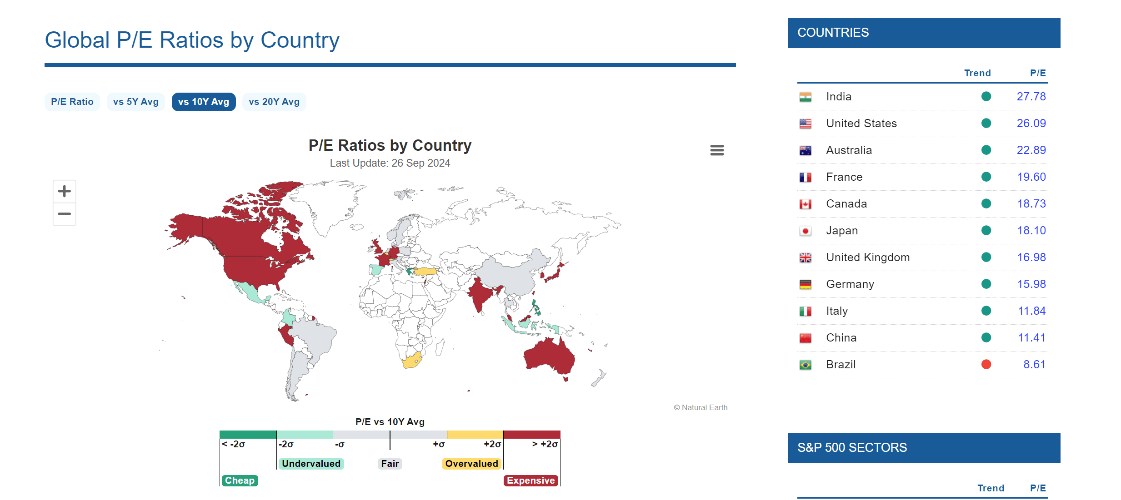Enable the plain P/E Ratio view
This screenshot has width=1121, height=500.
coord(72,102)
